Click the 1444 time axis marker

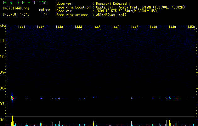click(78, 27)
